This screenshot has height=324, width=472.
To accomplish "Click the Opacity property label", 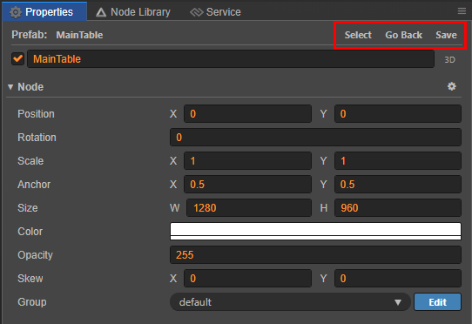I will tap(35, 255).
